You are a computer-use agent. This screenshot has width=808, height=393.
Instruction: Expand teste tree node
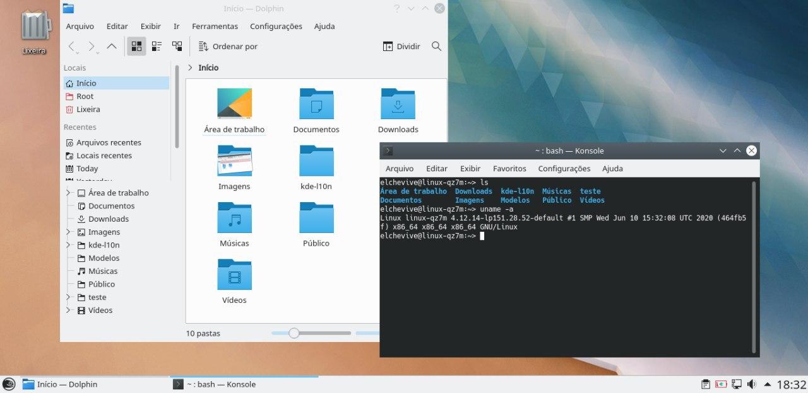coord(68,297)
